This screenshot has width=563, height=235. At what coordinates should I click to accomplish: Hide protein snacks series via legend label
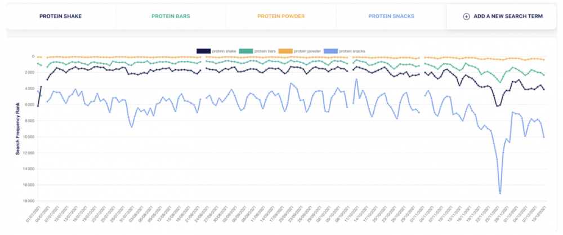click(352, 51)
